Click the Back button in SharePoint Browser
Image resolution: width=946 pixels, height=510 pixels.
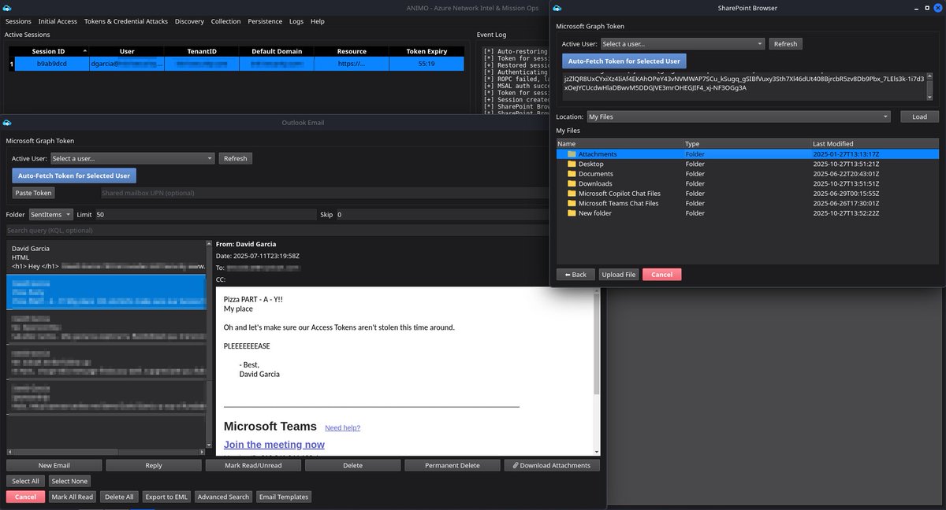pos(575,275)
